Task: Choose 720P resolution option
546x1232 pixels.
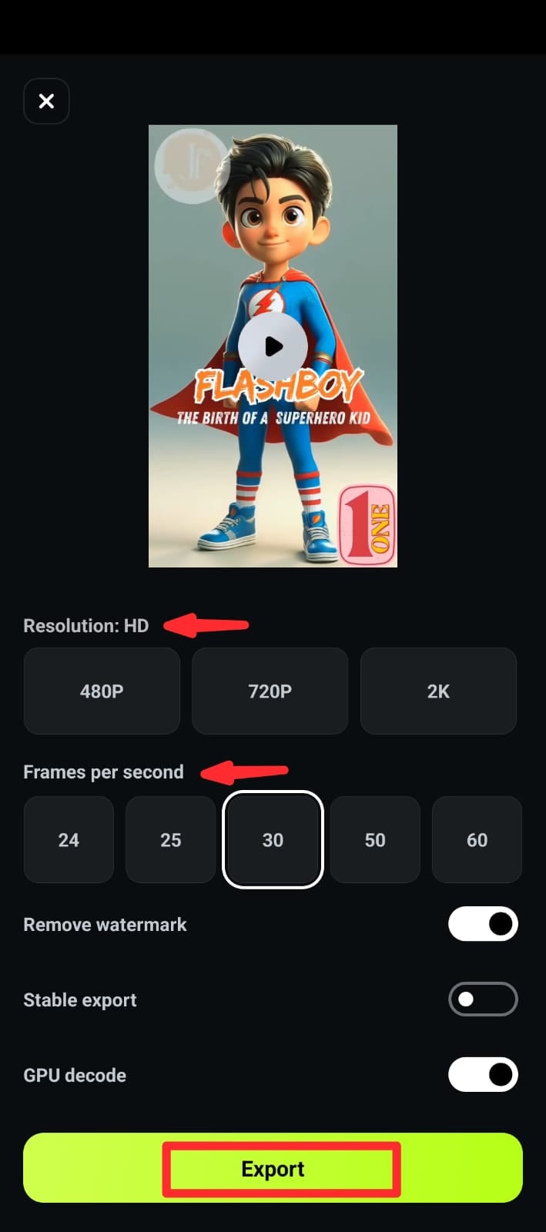Action: tap(270, 691)
